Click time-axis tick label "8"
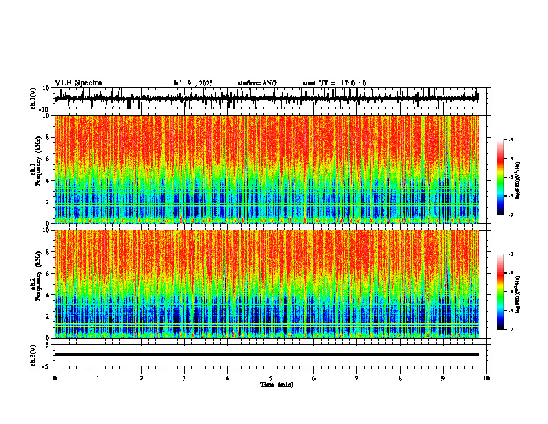 (x=400, y=378)
